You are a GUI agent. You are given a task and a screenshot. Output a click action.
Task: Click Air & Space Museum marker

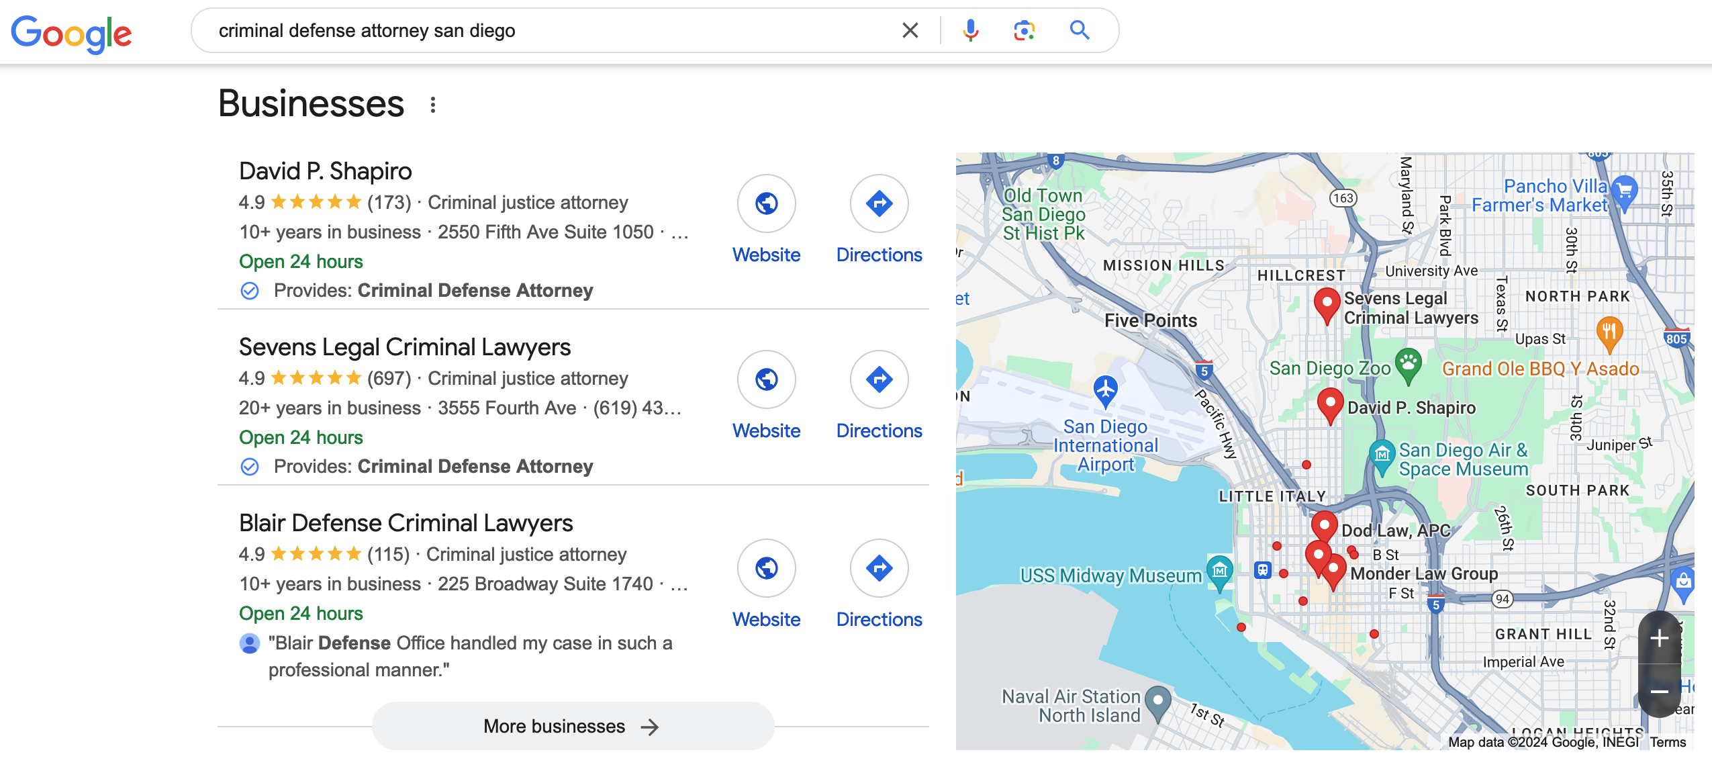coord(1382,457)
